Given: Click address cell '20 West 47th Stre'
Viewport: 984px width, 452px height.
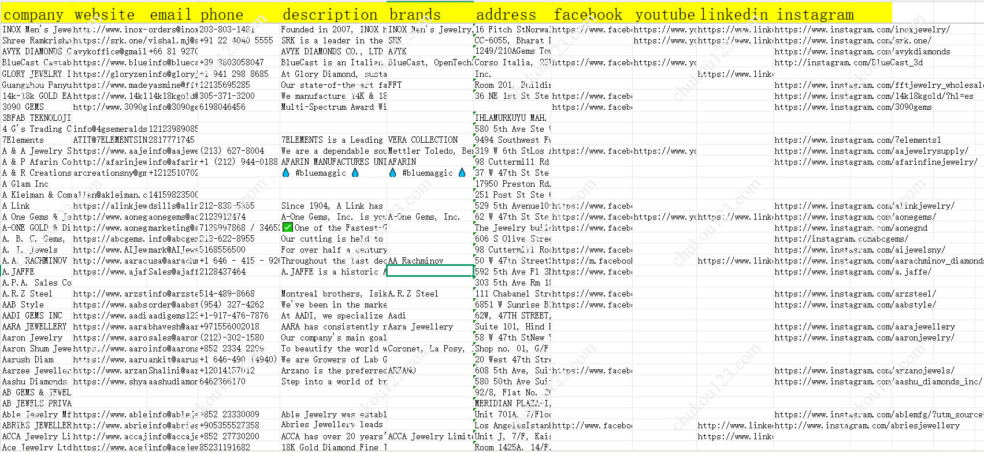Looking at the screenshot, I should point(513,360).
